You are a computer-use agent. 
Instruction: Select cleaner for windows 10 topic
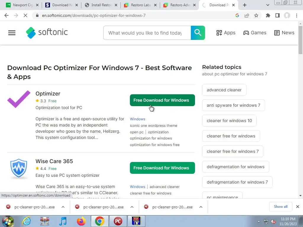[x=229, y=121]
